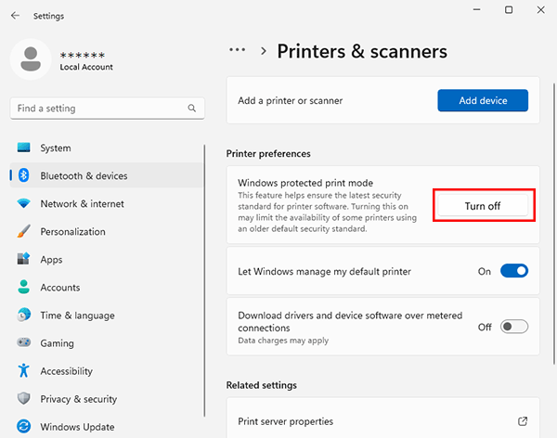Viewport: 557px width, 438px height.
Task: Enable download drivers over metered connections
Action: 513,327
